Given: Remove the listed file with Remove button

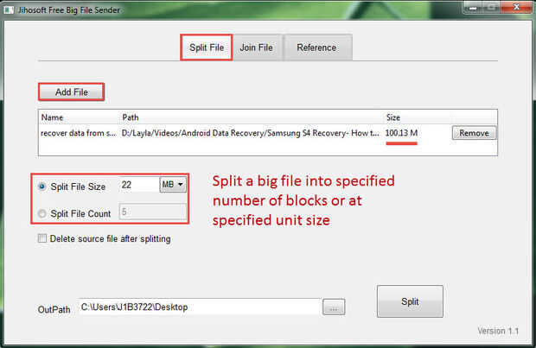Looking at the screenshot, I should tap(474, 133).
